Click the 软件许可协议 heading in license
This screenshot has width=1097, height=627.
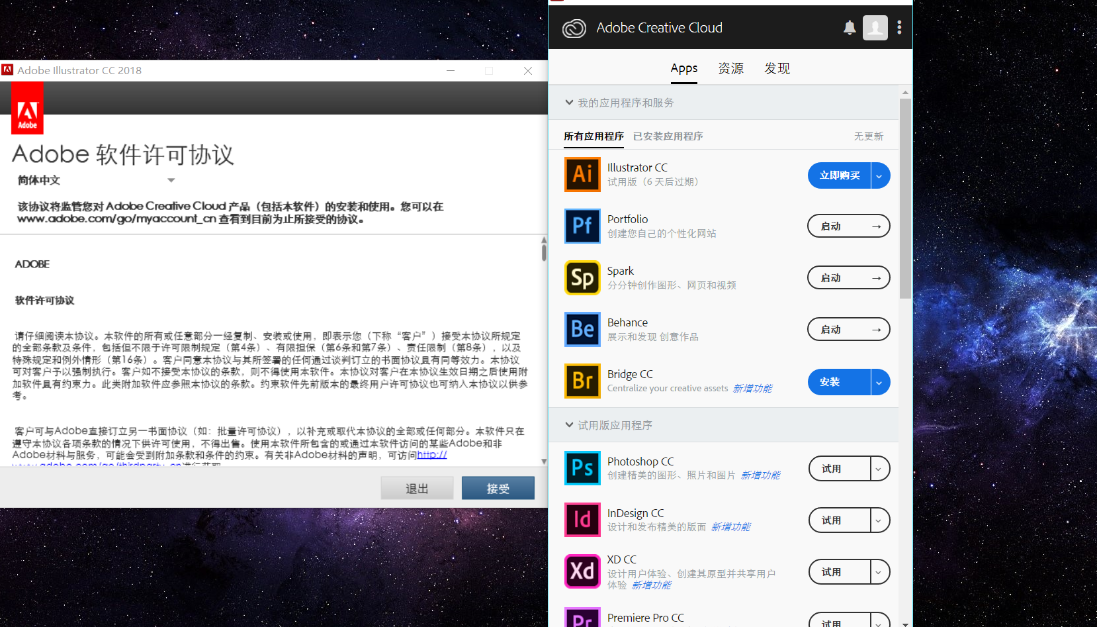point(45,301)
